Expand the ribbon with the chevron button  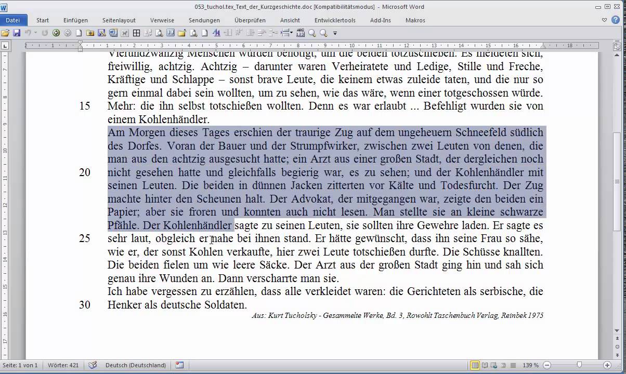tap(605, 20)
